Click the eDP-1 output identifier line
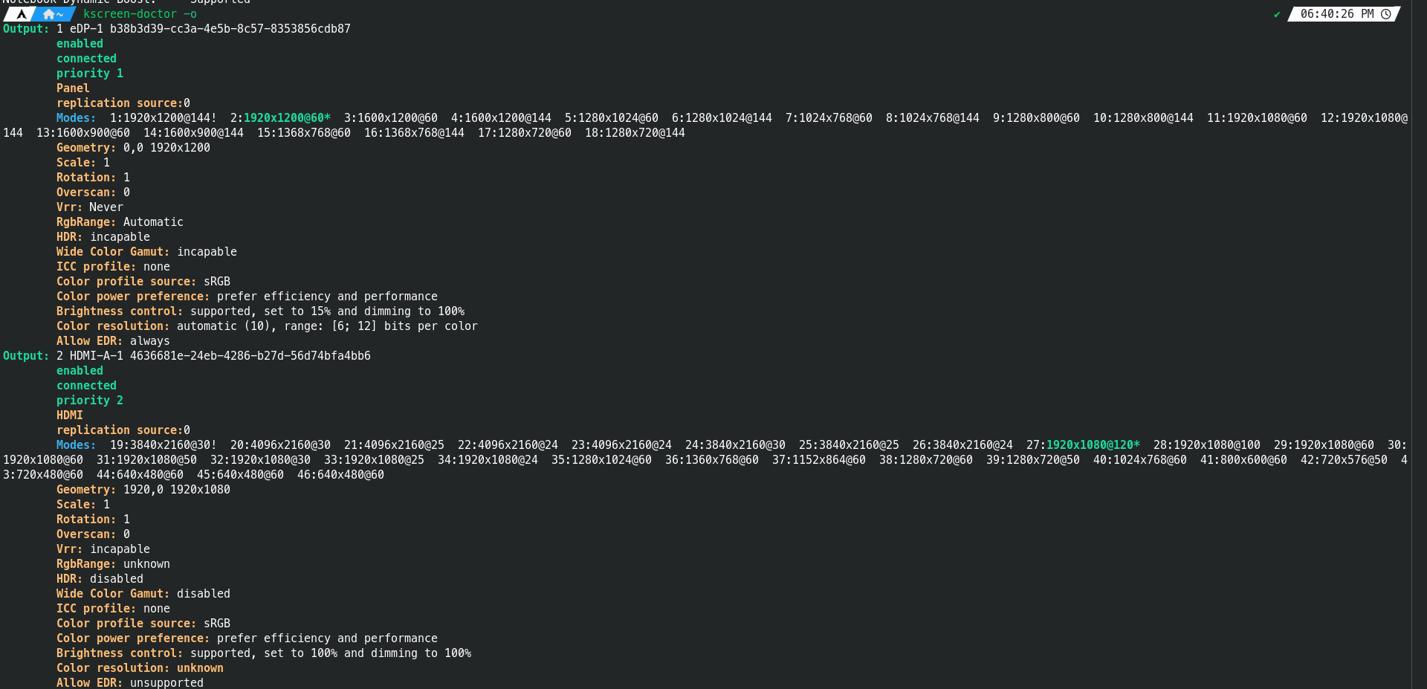Viewport: 1427px width, 689px height. (x=210, y=29)
